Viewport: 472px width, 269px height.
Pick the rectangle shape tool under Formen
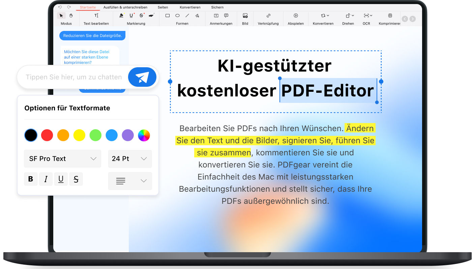168,15
